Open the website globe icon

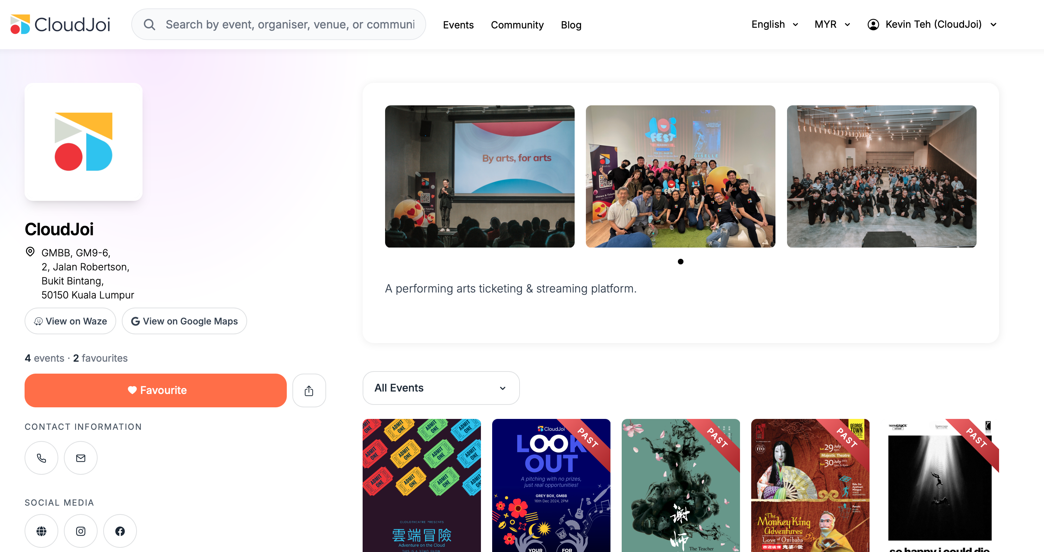pos(41,531)
